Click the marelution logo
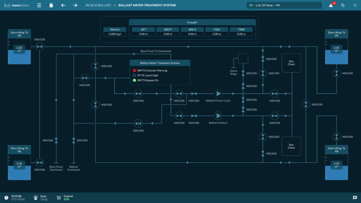The image size is (361, 203). (x=17, y=5)
